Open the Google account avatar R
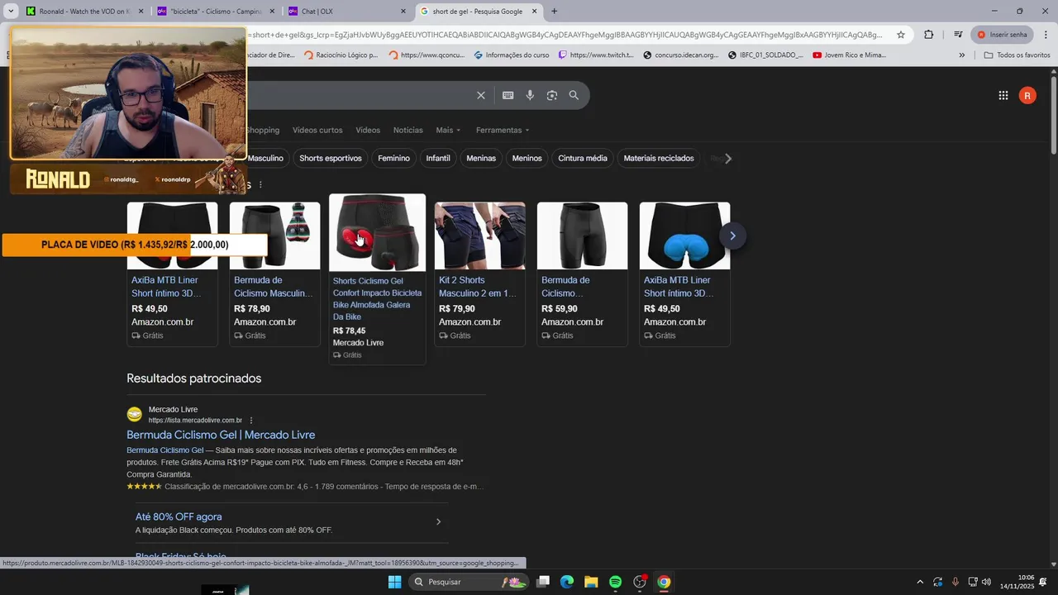The width and height of the screenshot is (1058, 595). click(1027, 96)
